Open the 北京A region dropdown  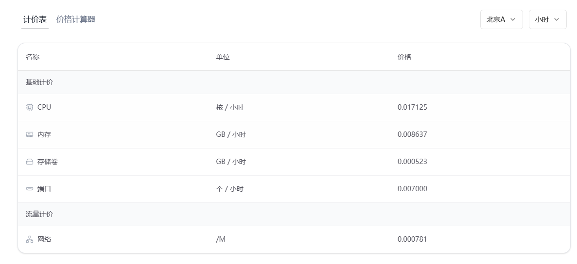[x=501, y=19]
